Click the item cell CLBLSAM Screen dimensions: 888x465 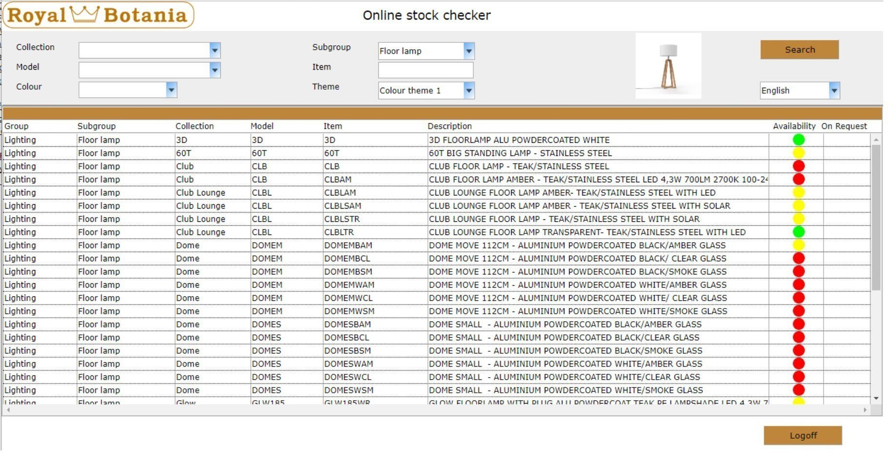pos(343,206)
